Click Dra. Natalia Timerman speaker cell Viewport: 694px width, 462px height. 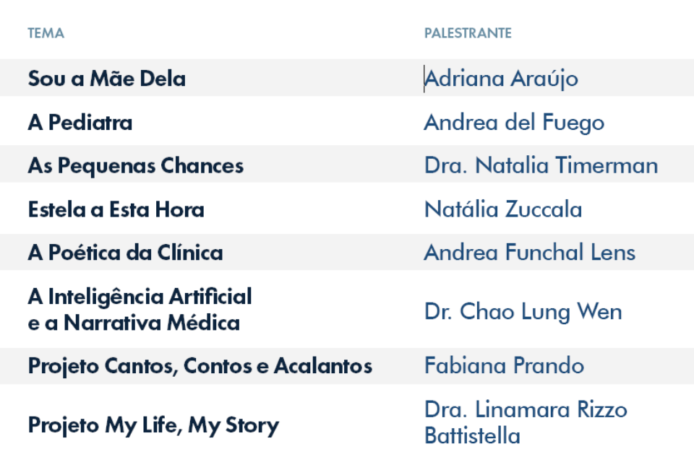(541, 165)
